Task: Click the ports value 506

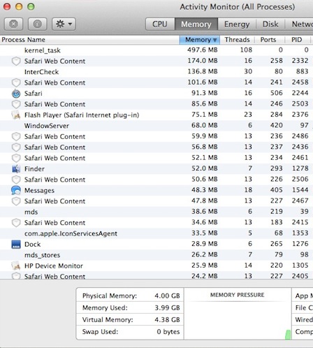Action: [x=277, y=93]
